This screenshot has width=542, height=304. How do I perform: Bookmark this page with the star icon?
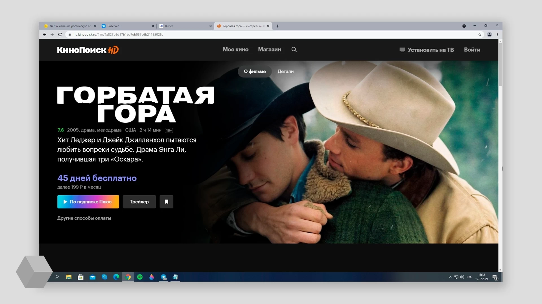pyautogui.click(x=480, y=34)
